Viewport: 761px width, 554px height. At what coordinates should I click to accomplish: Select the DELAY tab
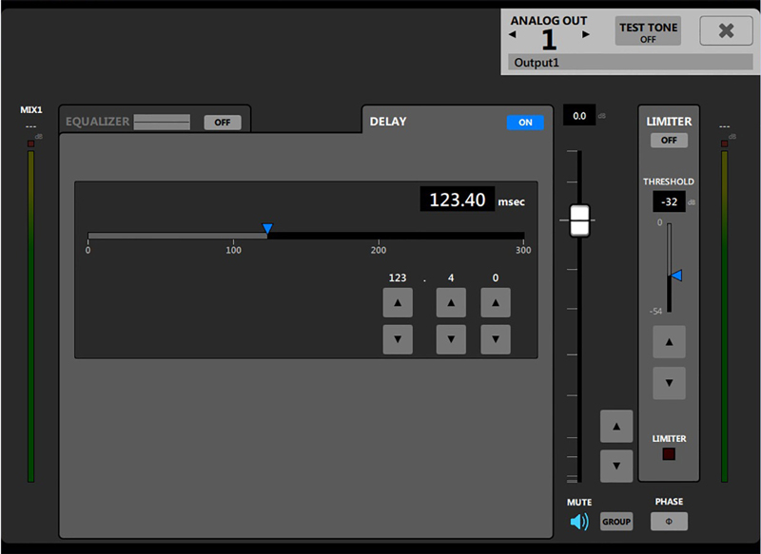pyautogui.click(x=388, y=122)
